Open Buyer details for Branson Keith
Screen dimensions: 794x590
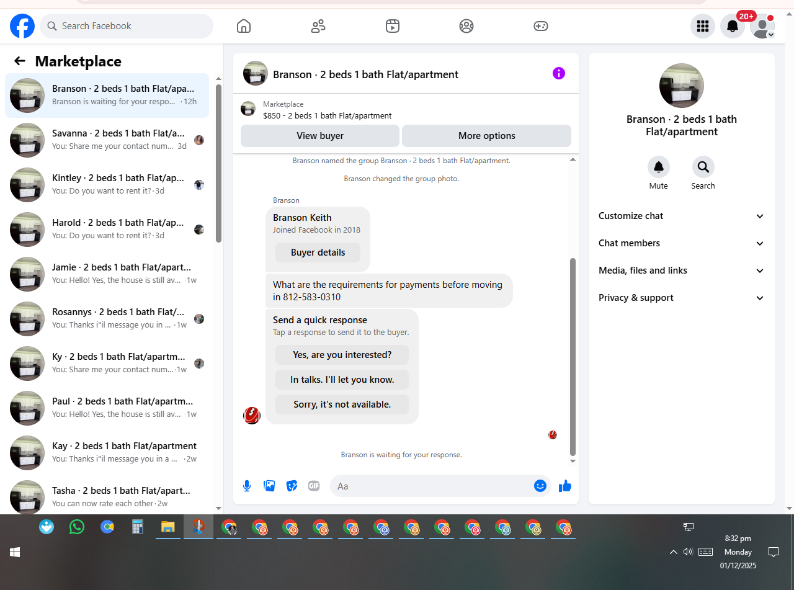coord(318,253)
